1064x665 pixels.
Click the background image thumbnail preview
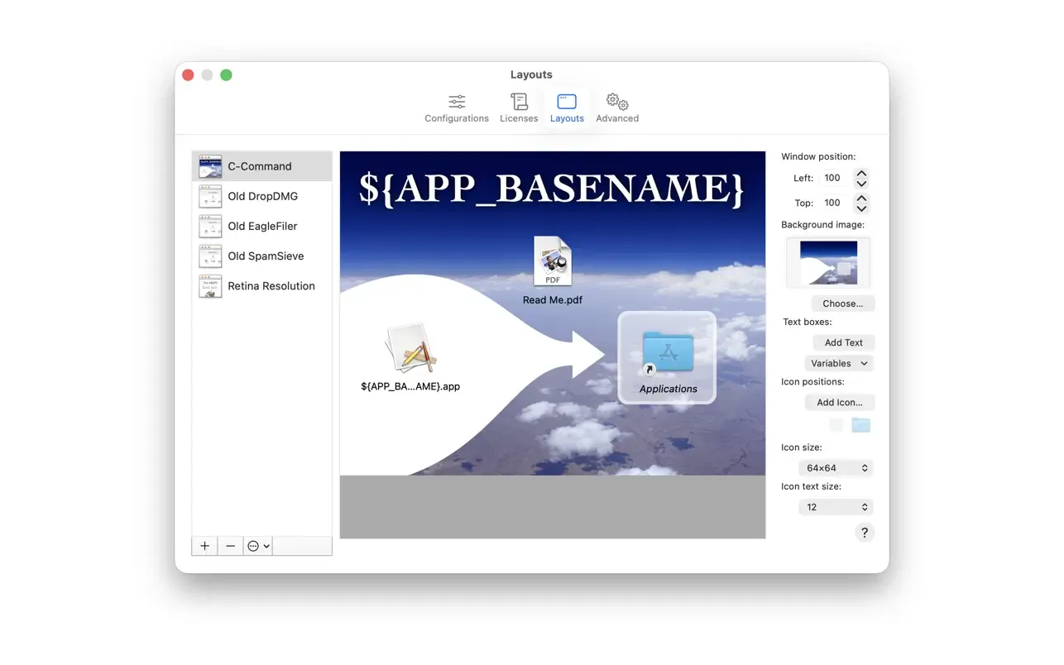(828, 262)
